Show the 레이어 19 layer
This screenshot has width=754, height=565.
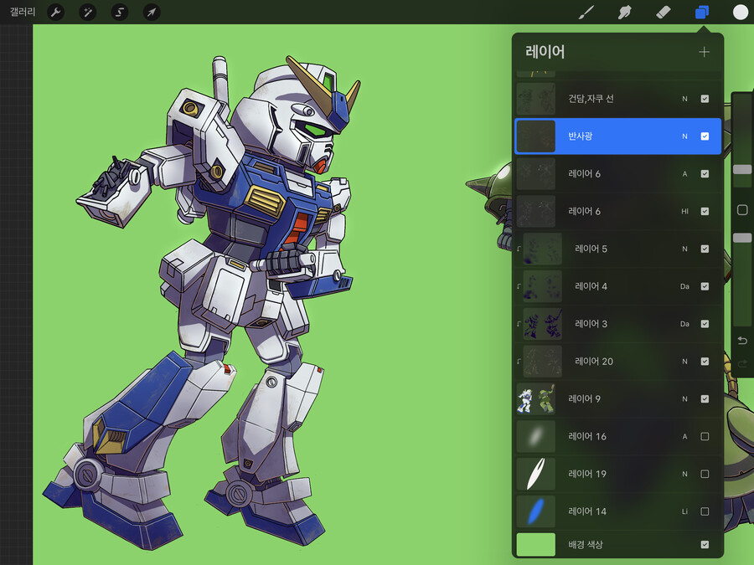coord(705,474)
